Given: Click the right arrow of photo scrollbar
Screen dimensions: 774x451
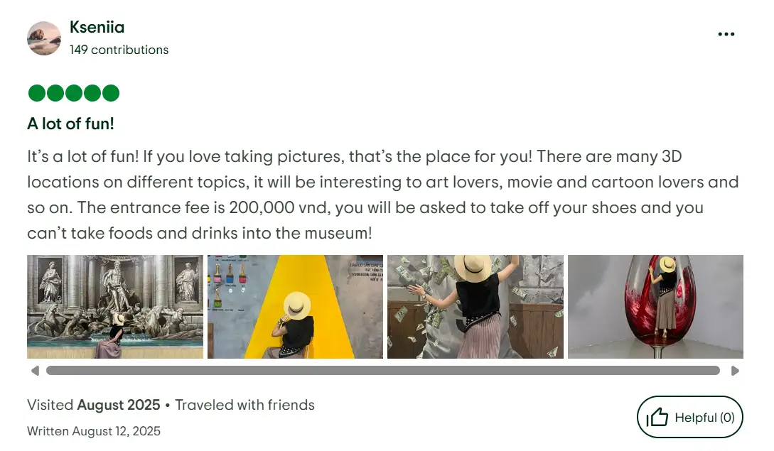Looking at the screenshot, I should (x=735, y=371).
